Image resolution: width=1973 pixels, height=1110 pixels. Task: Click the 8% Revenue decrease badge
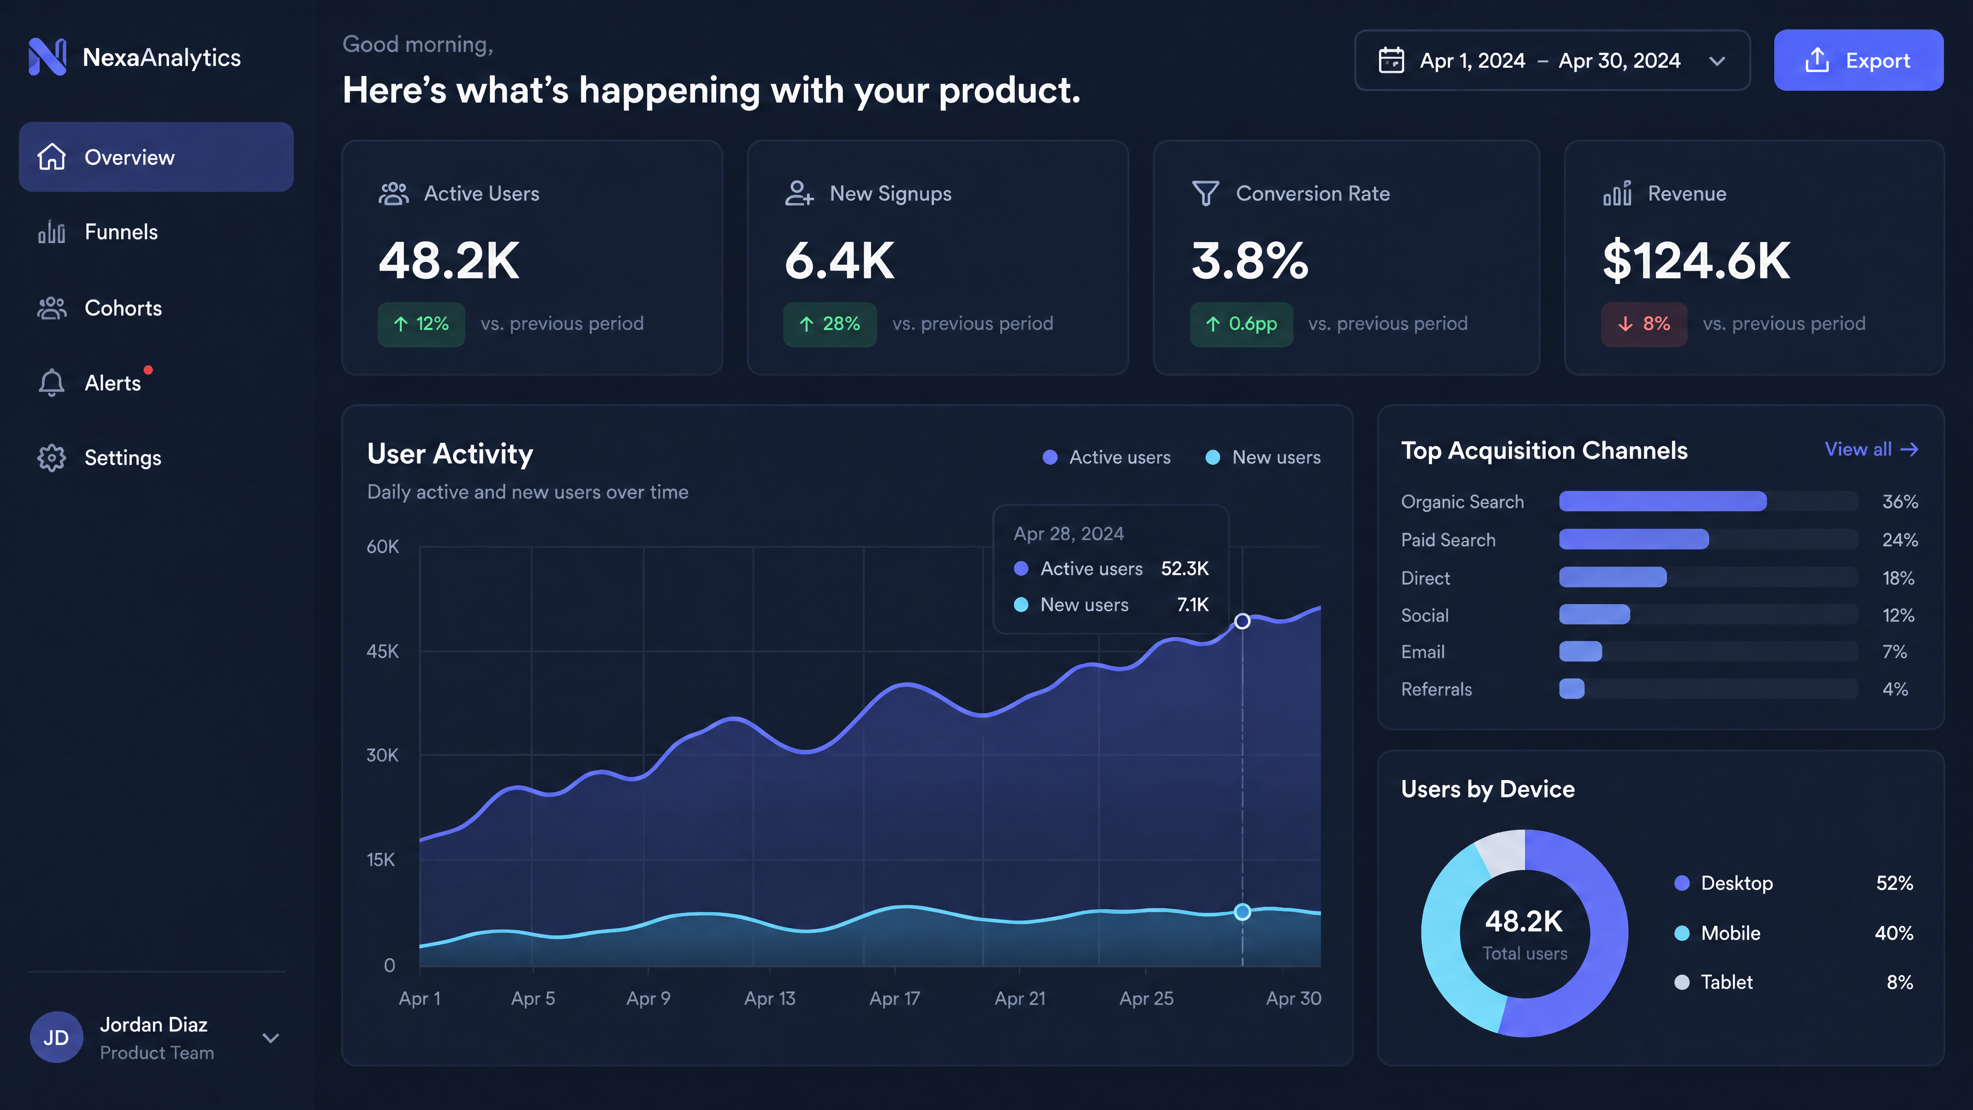(1644, 324)
